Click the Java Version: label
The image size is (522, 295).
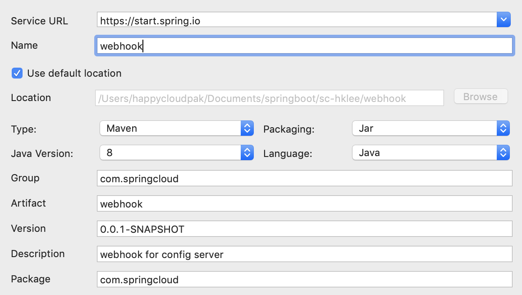pos(42,153)
